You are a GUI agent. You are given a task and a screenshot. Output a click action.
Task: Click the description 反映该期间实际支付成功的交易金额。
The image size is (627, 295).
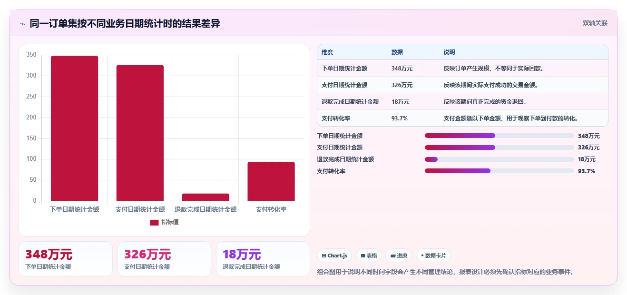(492, 85)
